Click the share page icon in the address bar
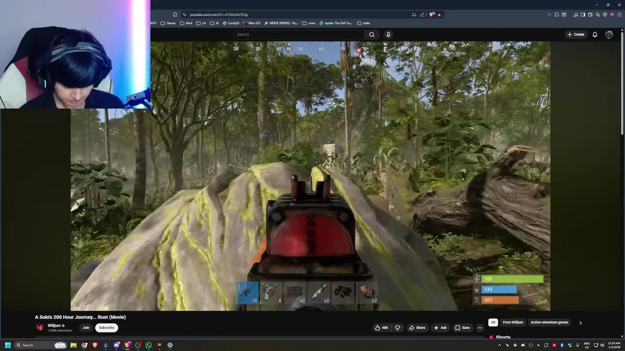 pos(422,15)
